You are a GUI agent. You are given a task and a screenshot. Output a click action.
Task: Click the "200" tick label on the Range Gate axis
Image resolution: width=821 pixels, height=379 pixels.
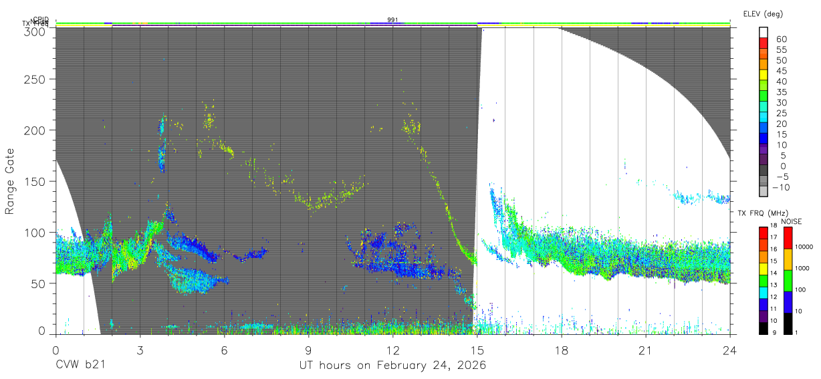click(36, 130)
